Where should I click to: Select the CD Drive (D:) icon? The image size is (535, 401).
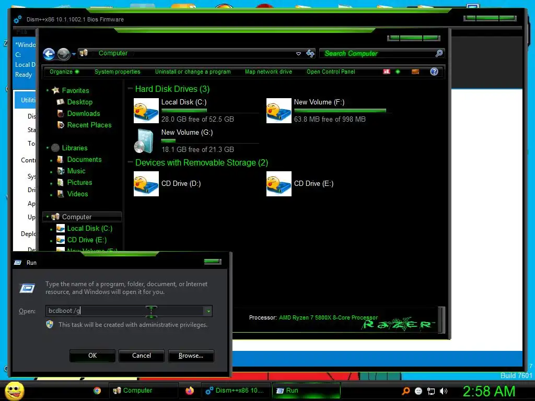pyautogui.click(x=146, y=184)
